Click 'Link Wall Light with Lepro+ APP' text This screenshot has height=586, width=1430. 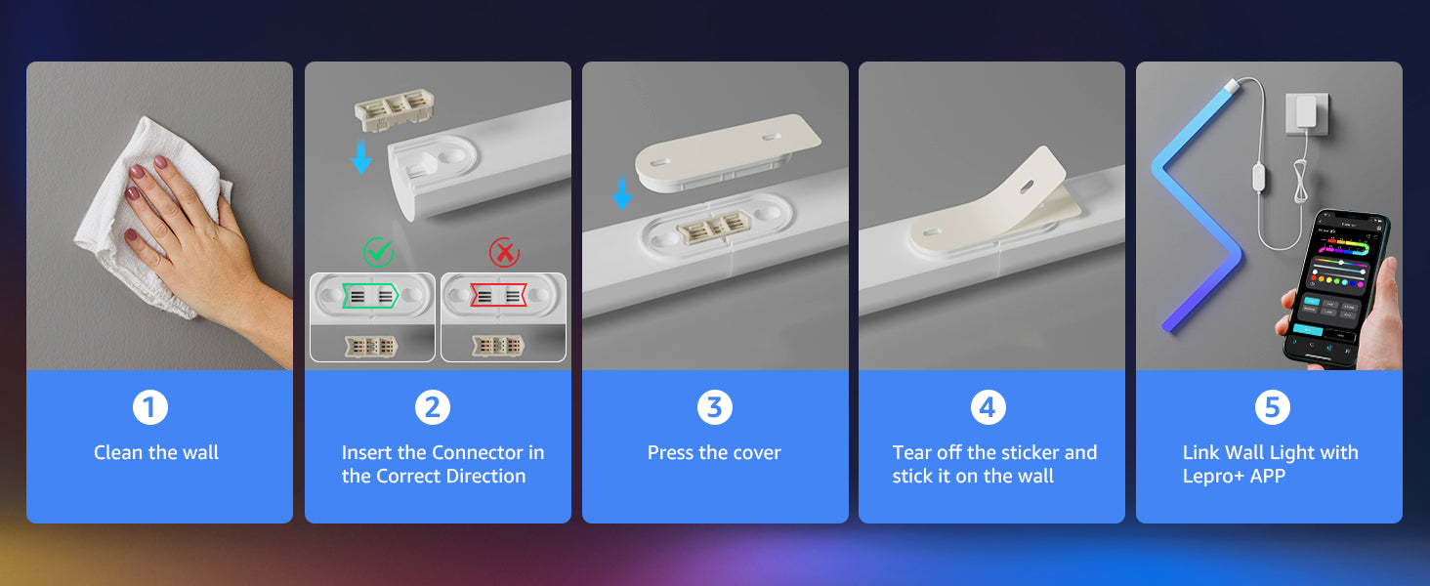[x=1270, y=465]
